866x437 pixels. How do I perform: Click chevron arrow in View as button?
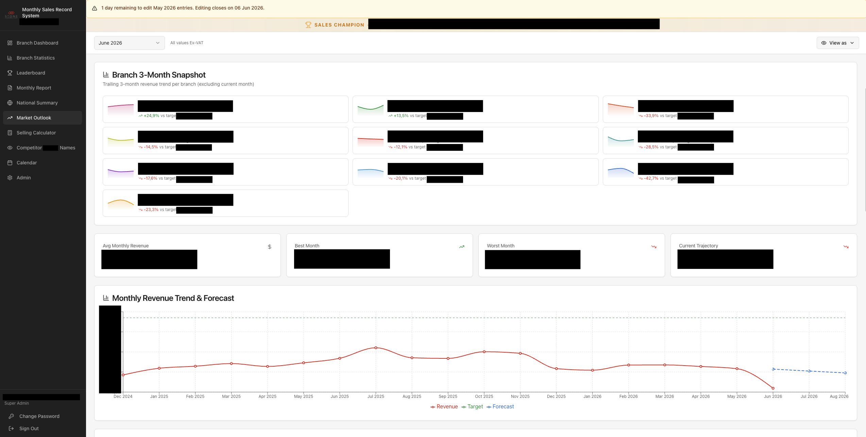tap(852, 43)
